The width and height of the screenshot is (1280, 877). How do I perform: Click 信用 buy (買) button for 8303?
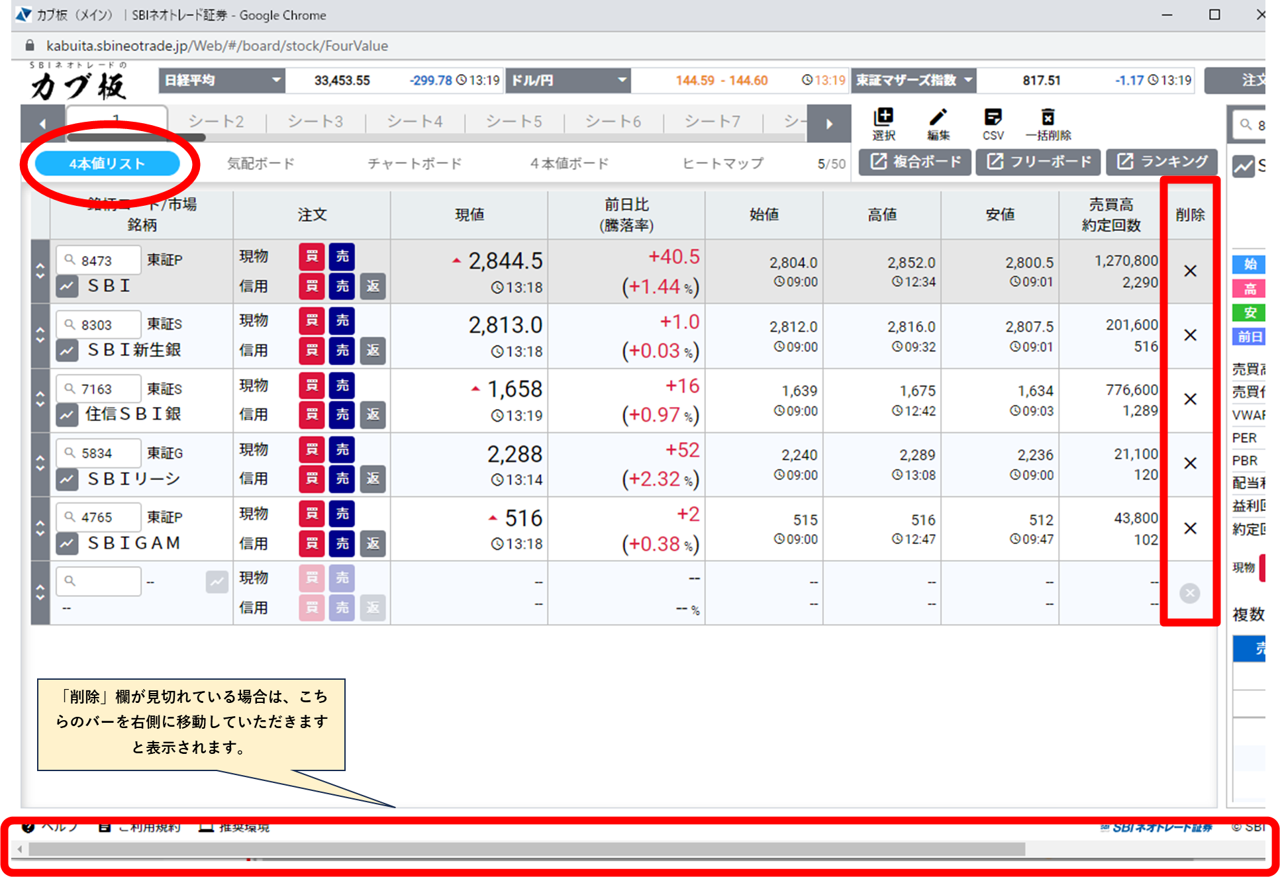[x=312, y=350]
